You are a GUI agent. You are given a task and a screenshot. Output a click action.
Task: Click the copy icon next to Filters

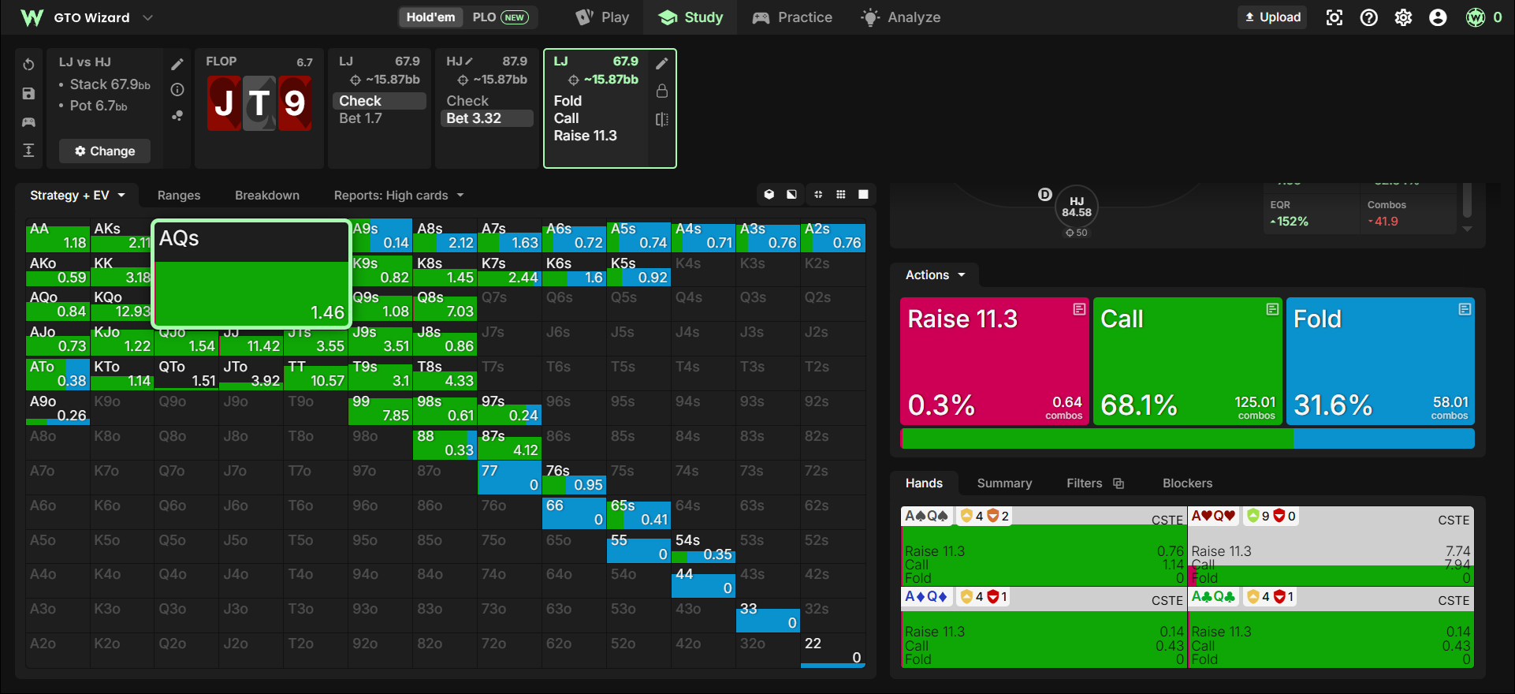[x=1119, y=483]
